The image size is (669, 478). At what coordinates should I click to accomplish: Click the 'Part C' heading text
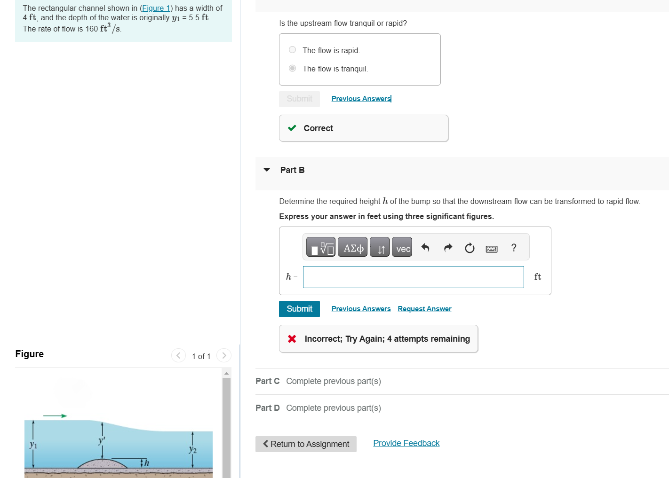tap(267, 381)
